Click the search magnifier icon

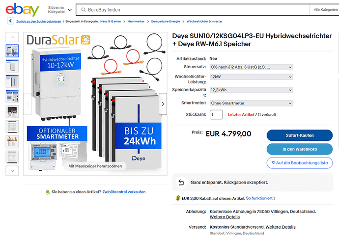pyautogui.click(x=83, y=10)
